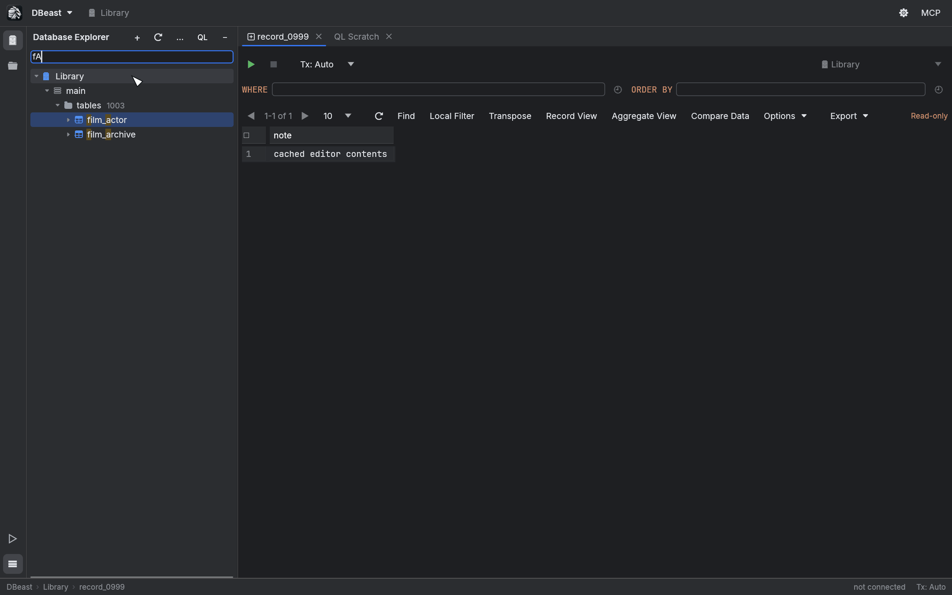Image resolution: width=952 pixels, height=595 pixels.
Task: Open QL console from Explorer header
Action: pos(202,37)
